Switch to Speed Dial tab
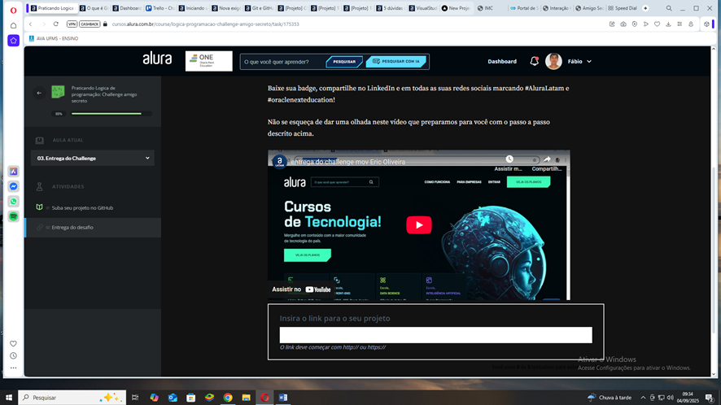Viewport: 721px width, 405px height. (x=623, y=8)
